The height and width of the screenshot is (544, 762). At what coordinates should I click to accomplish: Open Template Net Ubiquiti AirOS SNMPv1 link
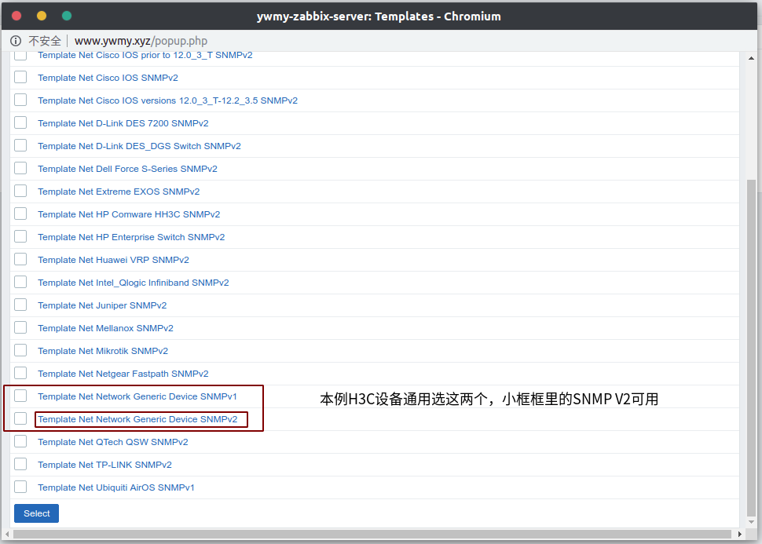[x=116, y=487]
